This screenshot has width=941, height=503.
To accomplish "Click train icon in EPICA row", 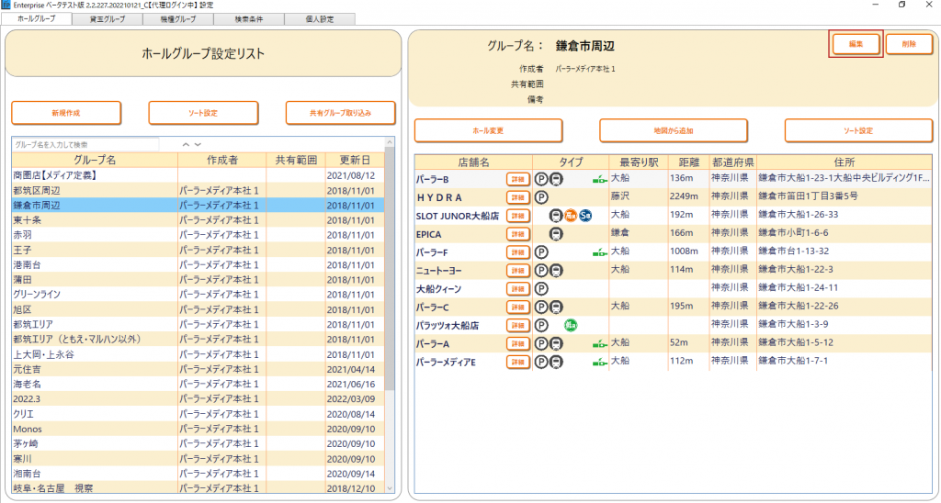I will tap(556, 234).
